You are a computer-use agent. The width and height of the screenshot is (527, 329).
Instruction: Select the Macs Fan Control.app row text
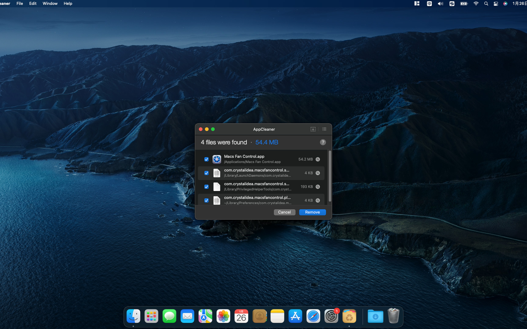[244, 157]
